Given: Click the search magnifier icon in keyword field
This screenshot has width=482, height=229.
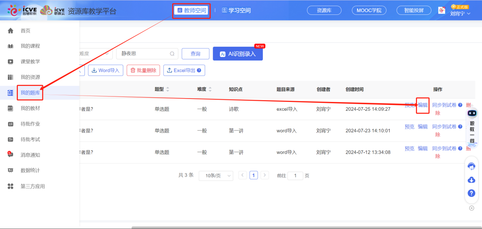Looking at the screenshot, I should click(x=172, y=54).
